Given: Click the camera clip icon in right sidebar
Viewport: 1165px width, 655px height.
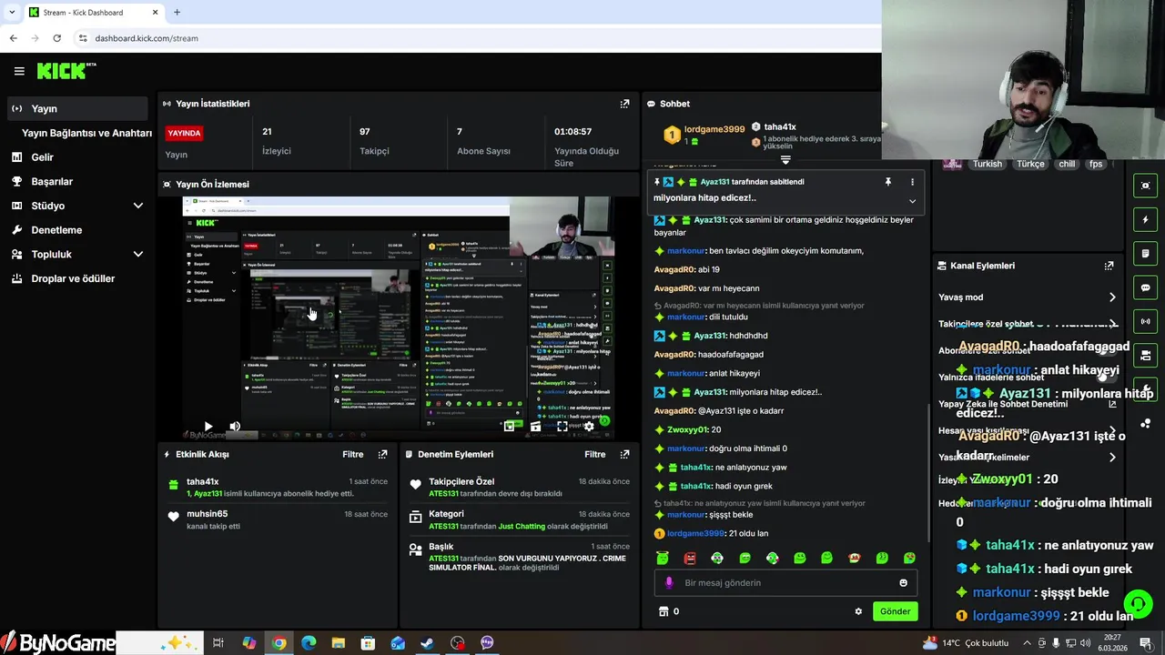Looking at the screenshot, I should (x=1145, y=355).
